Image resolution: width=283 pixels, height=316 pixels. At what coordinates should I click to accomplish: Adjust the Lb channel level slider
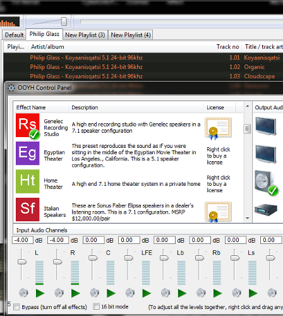(164, 258)
